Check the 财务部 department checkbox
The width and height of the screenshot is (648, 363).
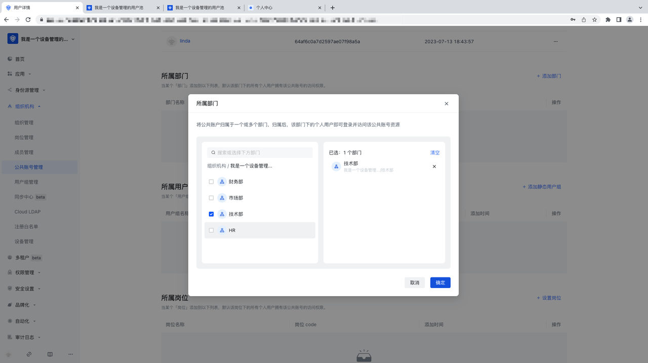(x=212, y=182)
